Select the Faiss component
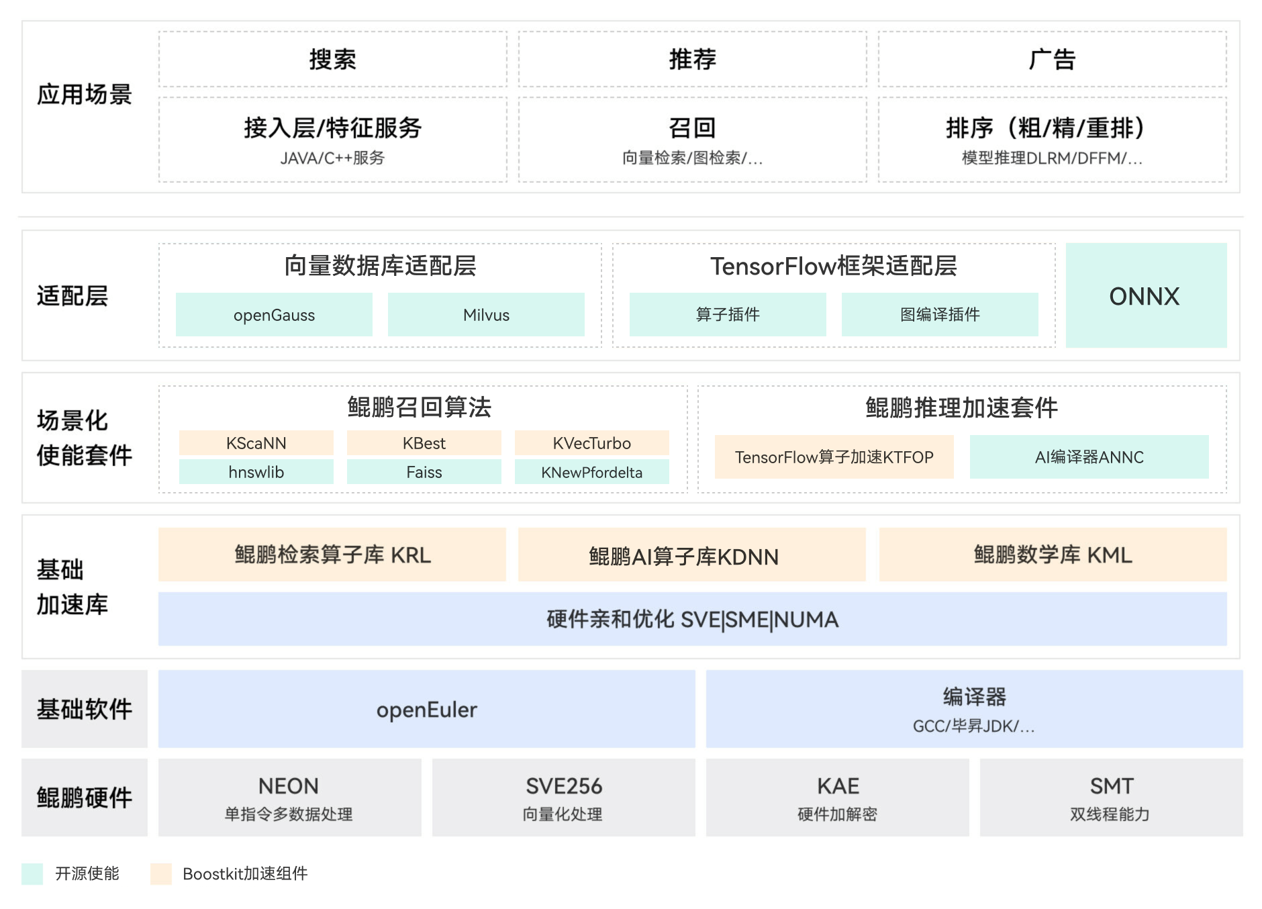The image size is (1262, 909). tap(424, 472)
